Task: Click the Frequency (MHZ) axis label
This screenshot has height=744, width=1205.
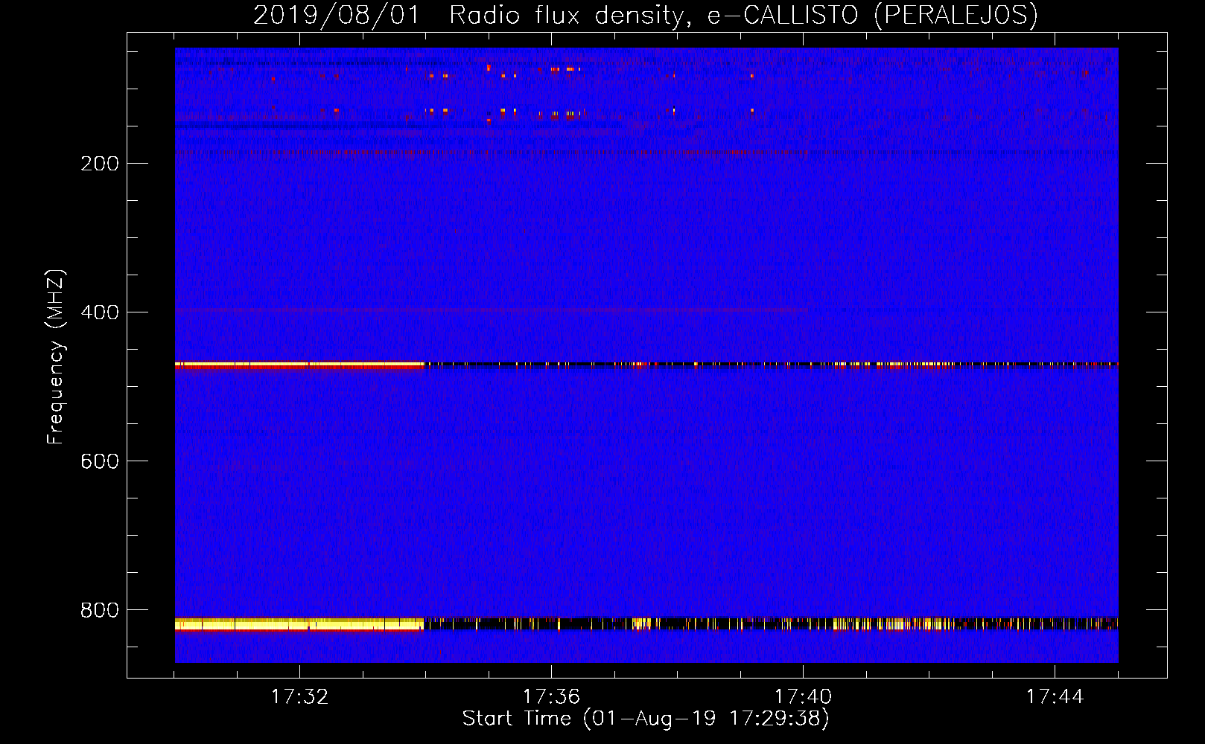Action: (56, 357)
